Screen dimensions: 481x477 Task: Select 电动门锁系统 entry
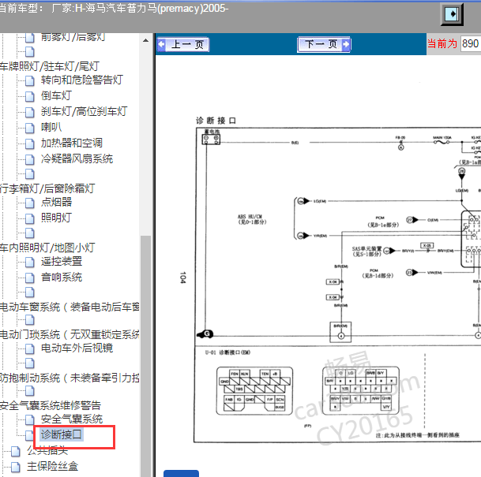coord(70,334)
